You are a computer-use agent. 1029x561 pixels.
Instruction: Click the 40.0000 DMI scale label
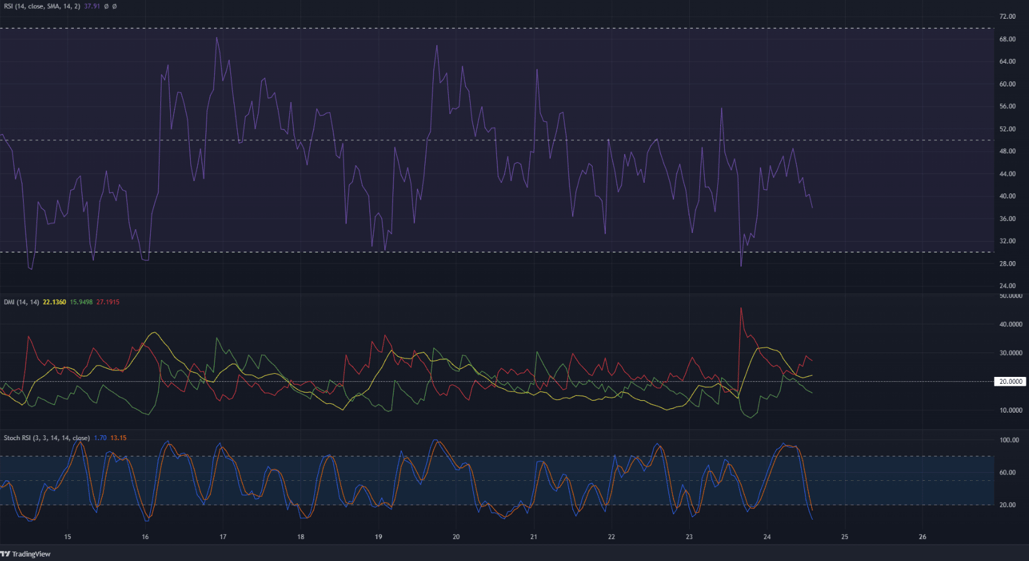1011,324
